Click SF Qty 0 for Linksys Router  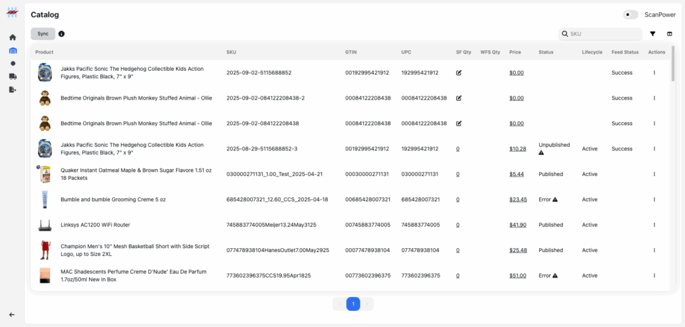458,225
